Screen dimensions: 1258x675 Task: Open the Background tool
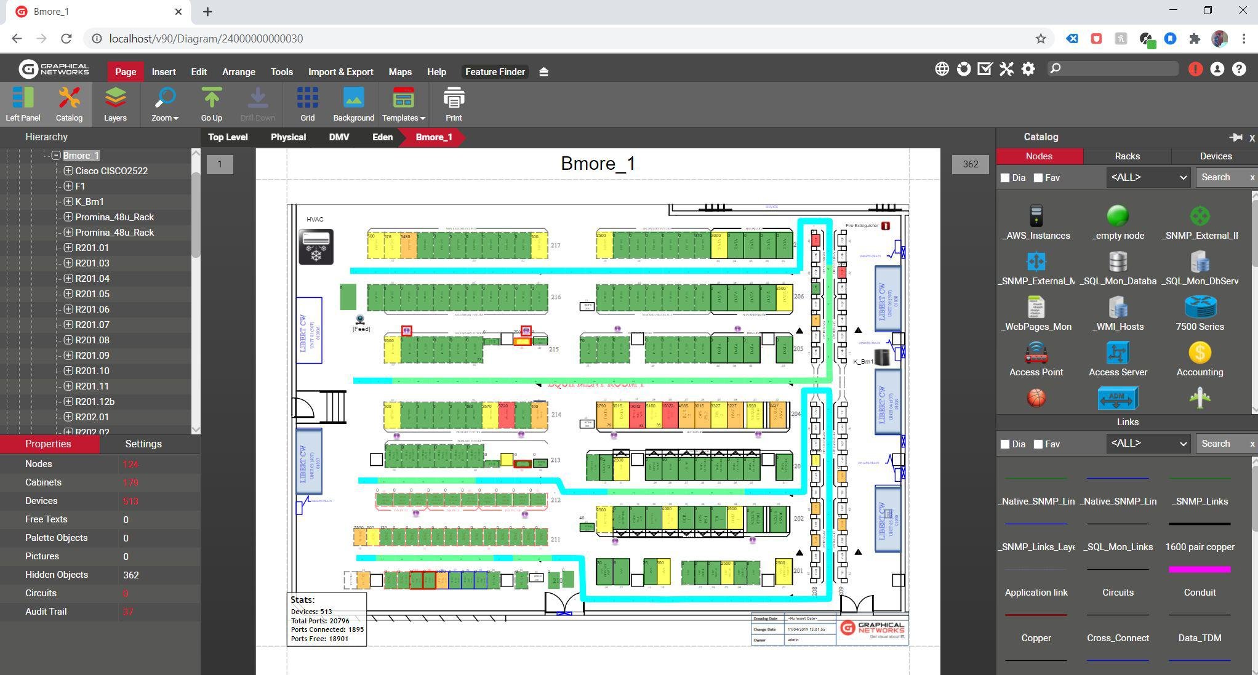353,104
